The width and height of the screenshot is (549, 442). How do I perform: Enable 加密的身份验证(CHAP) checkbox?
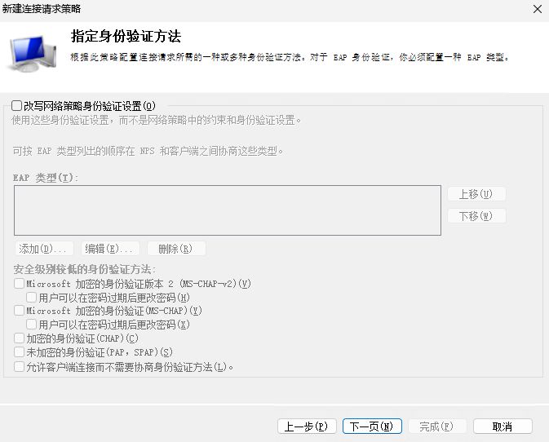(x=20, y=338)
